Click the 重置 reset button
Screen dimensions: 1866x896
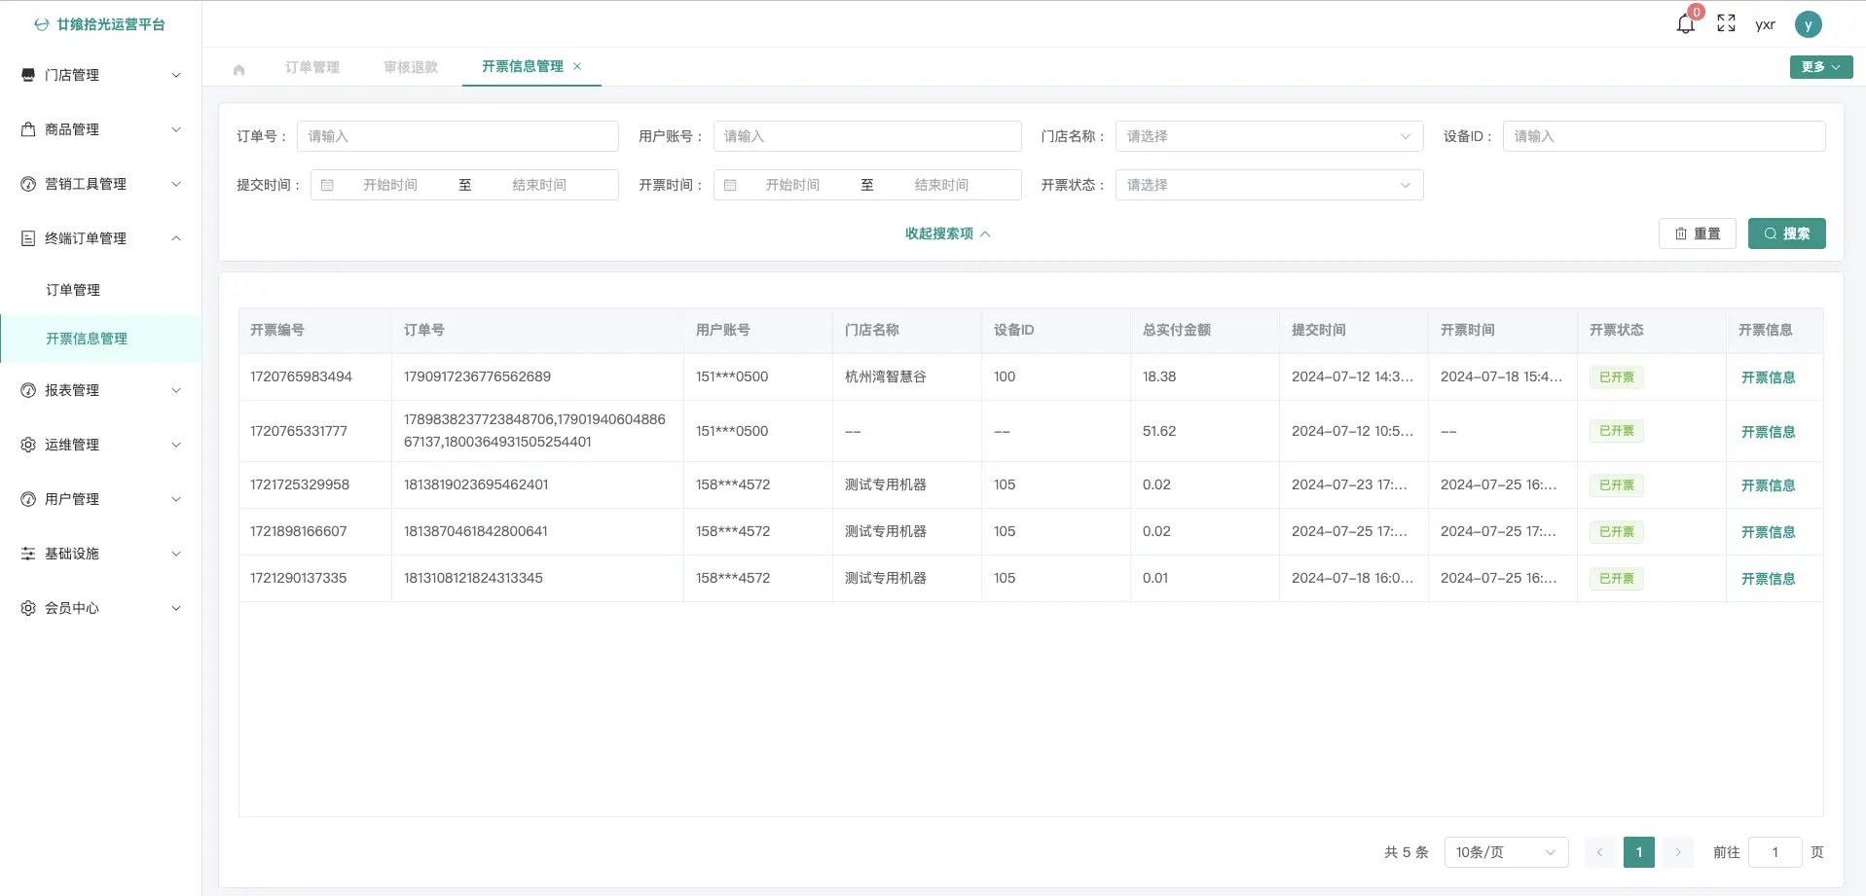[1697, 233]
